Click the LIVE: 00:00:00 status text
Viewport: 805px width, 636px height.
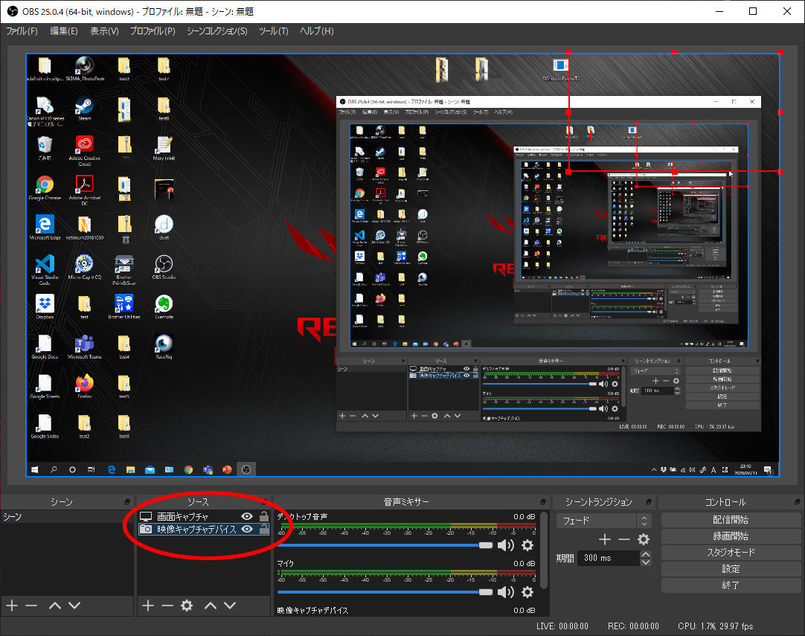click(x=562, y=626)
